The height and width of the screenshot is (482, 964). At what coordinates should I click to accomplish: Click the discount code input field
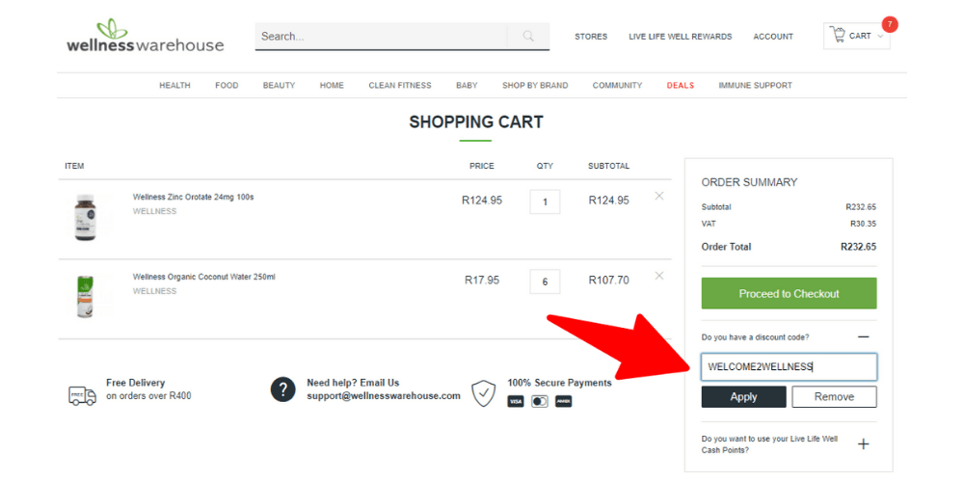coord(789,367)
